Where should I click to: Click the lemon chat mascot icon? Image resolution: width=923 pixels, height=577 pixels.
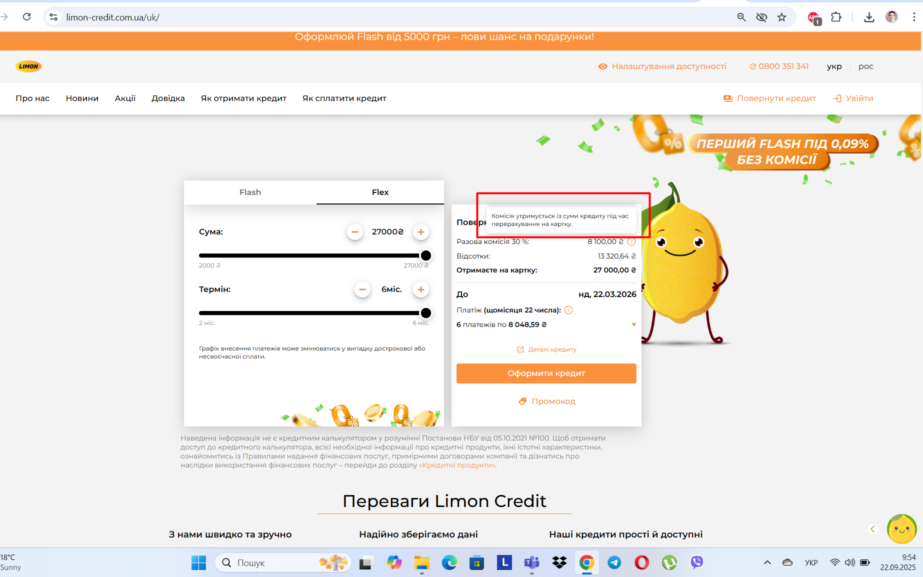coord(901,529)
